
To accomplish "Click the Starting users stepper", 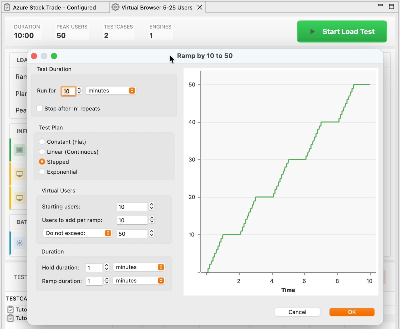I will coord(152,206).
